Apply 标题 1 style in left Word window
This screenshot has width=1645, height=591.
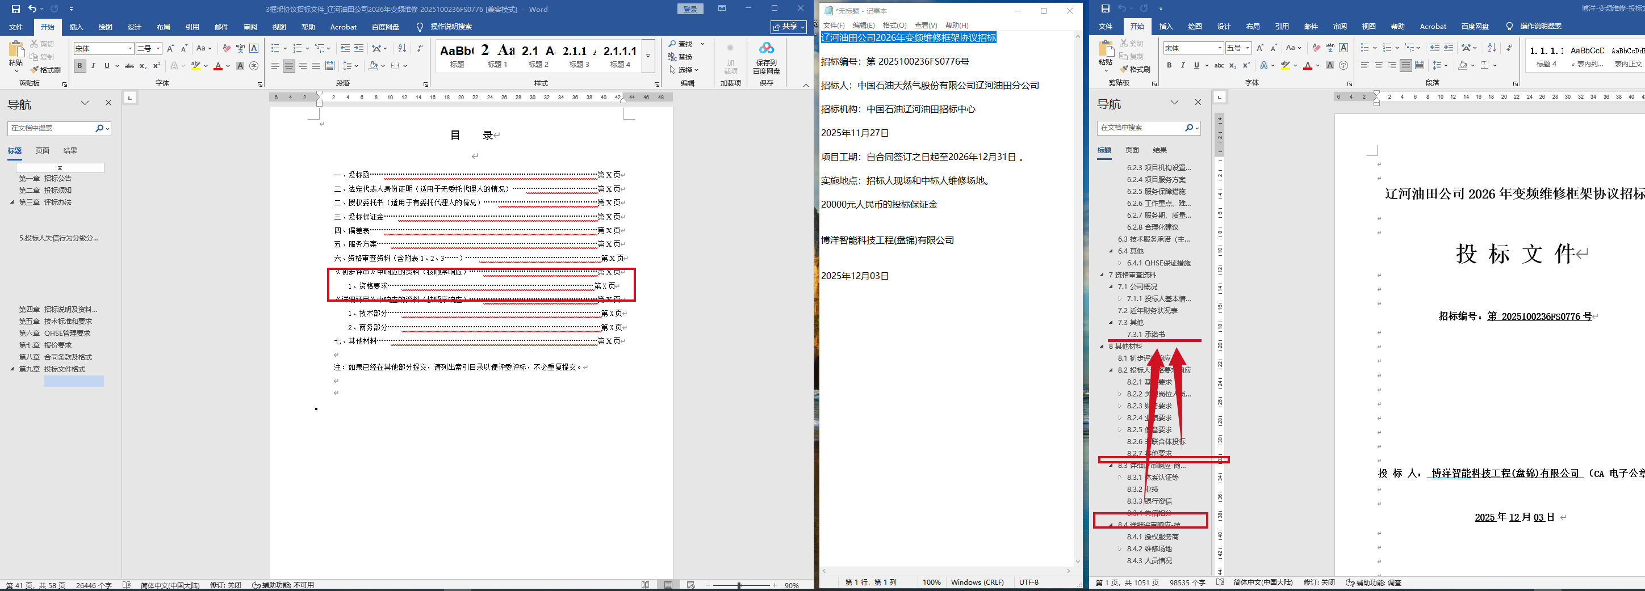(x=497, y=56)
